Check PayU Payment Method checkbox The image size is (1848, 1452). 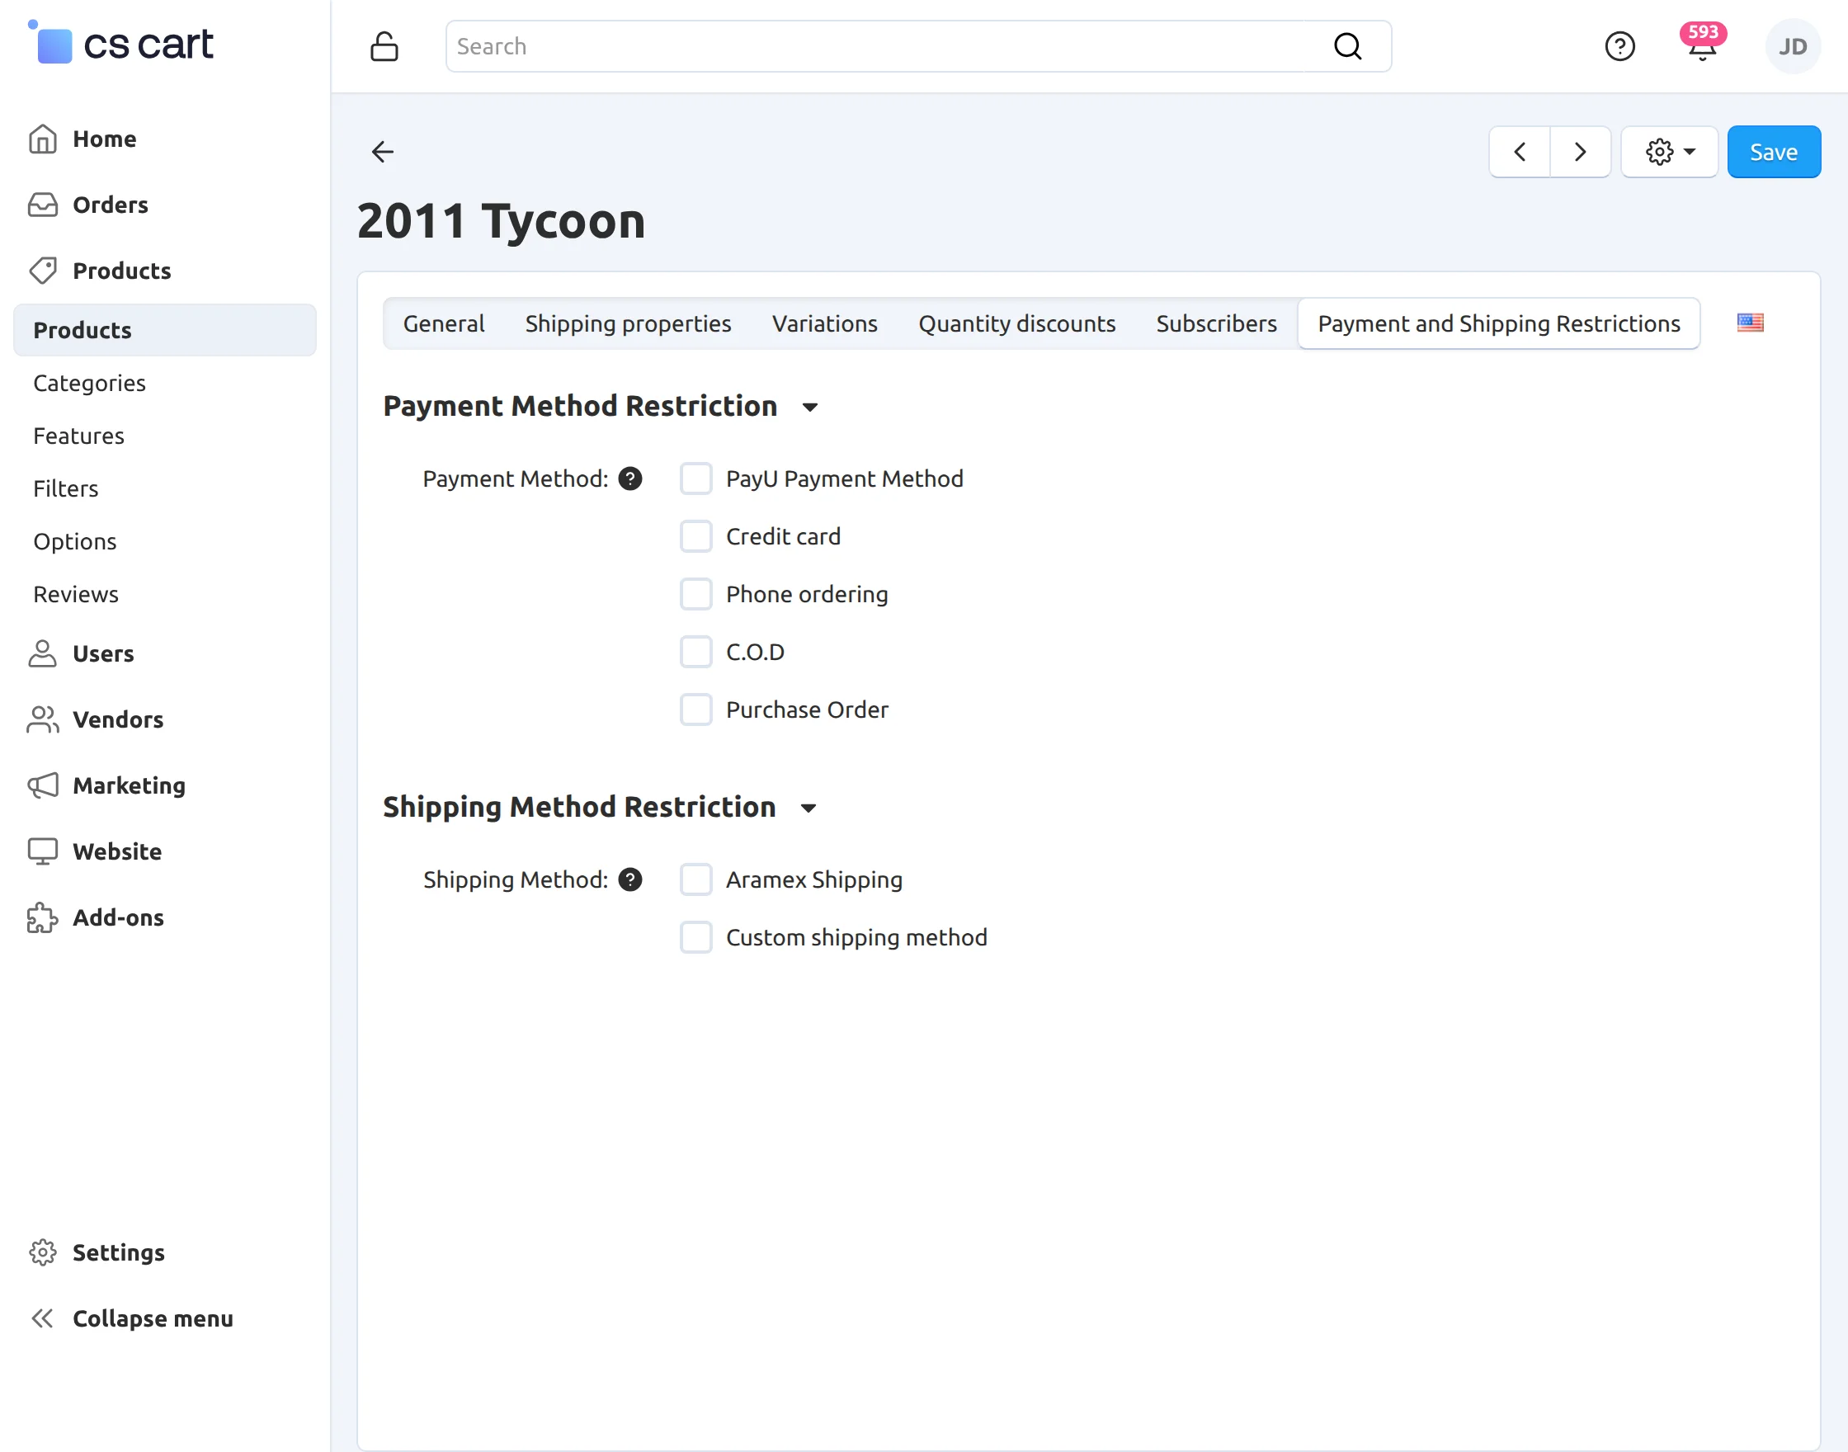tap(695, 478)
